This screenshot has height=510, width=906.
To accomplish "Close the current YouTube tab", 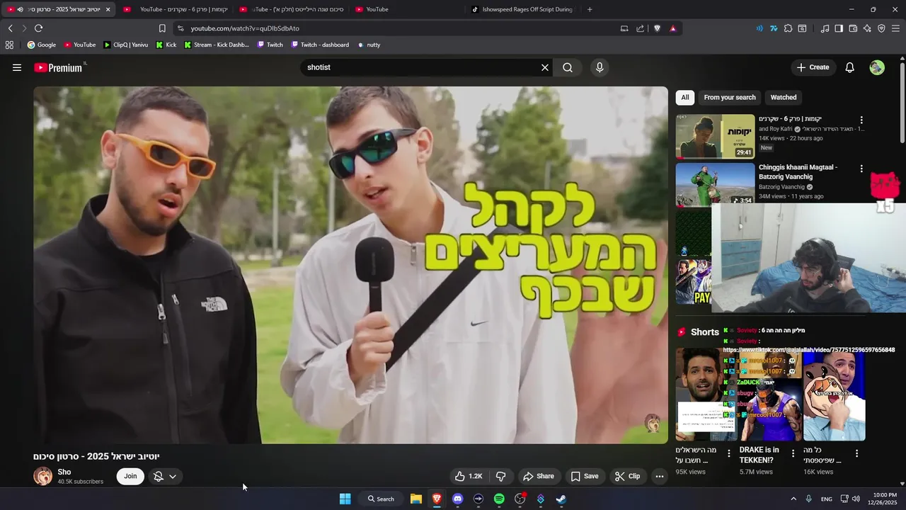I will coord(108,9).
